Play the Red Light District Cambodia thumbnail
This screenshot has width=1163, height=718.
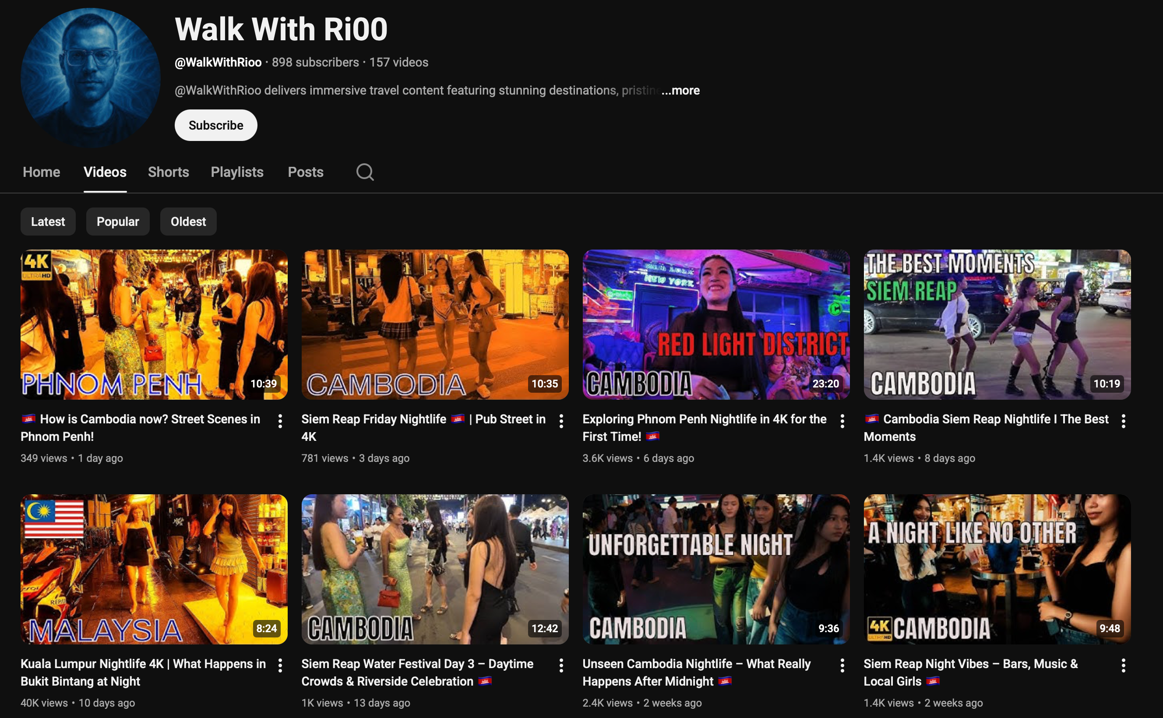(715, 324)
